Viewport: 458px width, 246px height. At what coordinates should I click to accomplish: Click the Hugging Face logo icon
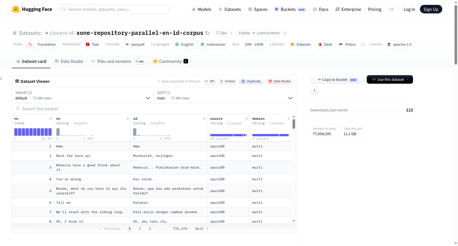16,9
